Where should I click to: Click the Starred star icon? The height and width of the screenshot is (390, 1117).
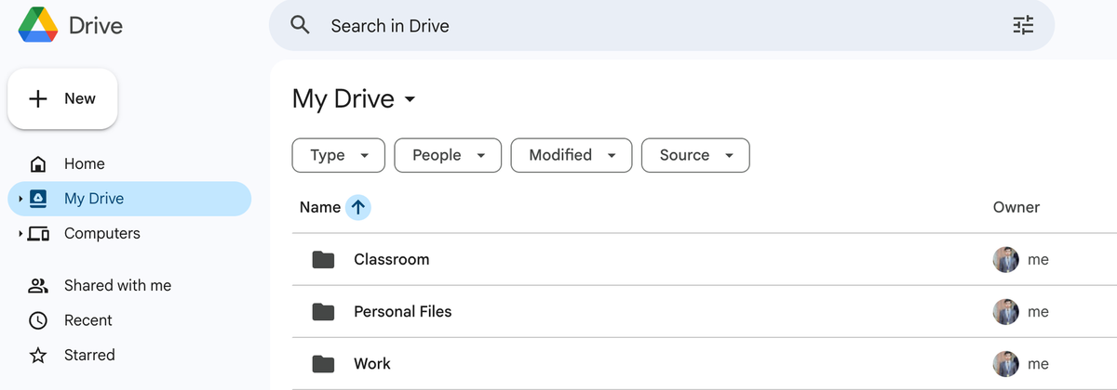[38, 356]
